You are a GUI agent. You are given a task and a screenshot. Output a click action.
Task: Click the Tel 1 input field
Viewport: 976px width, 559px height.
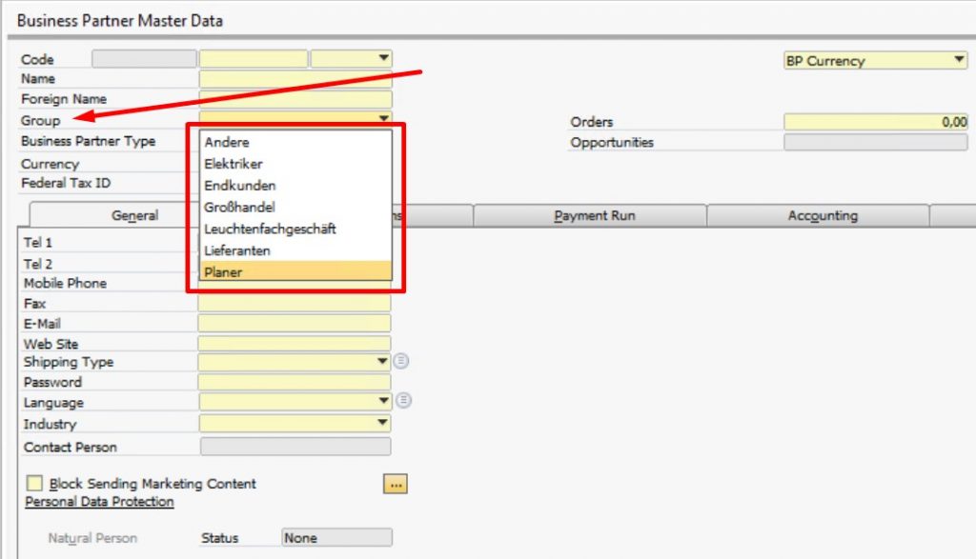point(295,242)
